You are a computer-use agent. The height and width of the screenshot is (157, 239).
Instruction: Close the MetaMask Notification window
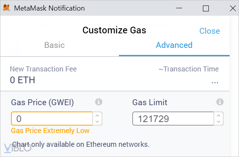coord(233,8)
